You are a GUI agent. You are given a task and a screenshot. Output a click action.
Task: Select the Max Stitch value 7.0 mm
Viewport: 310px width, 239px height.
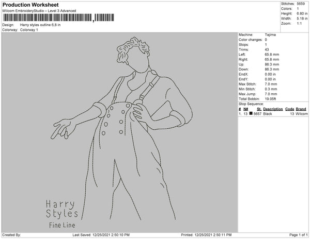(x=271, y=84)
